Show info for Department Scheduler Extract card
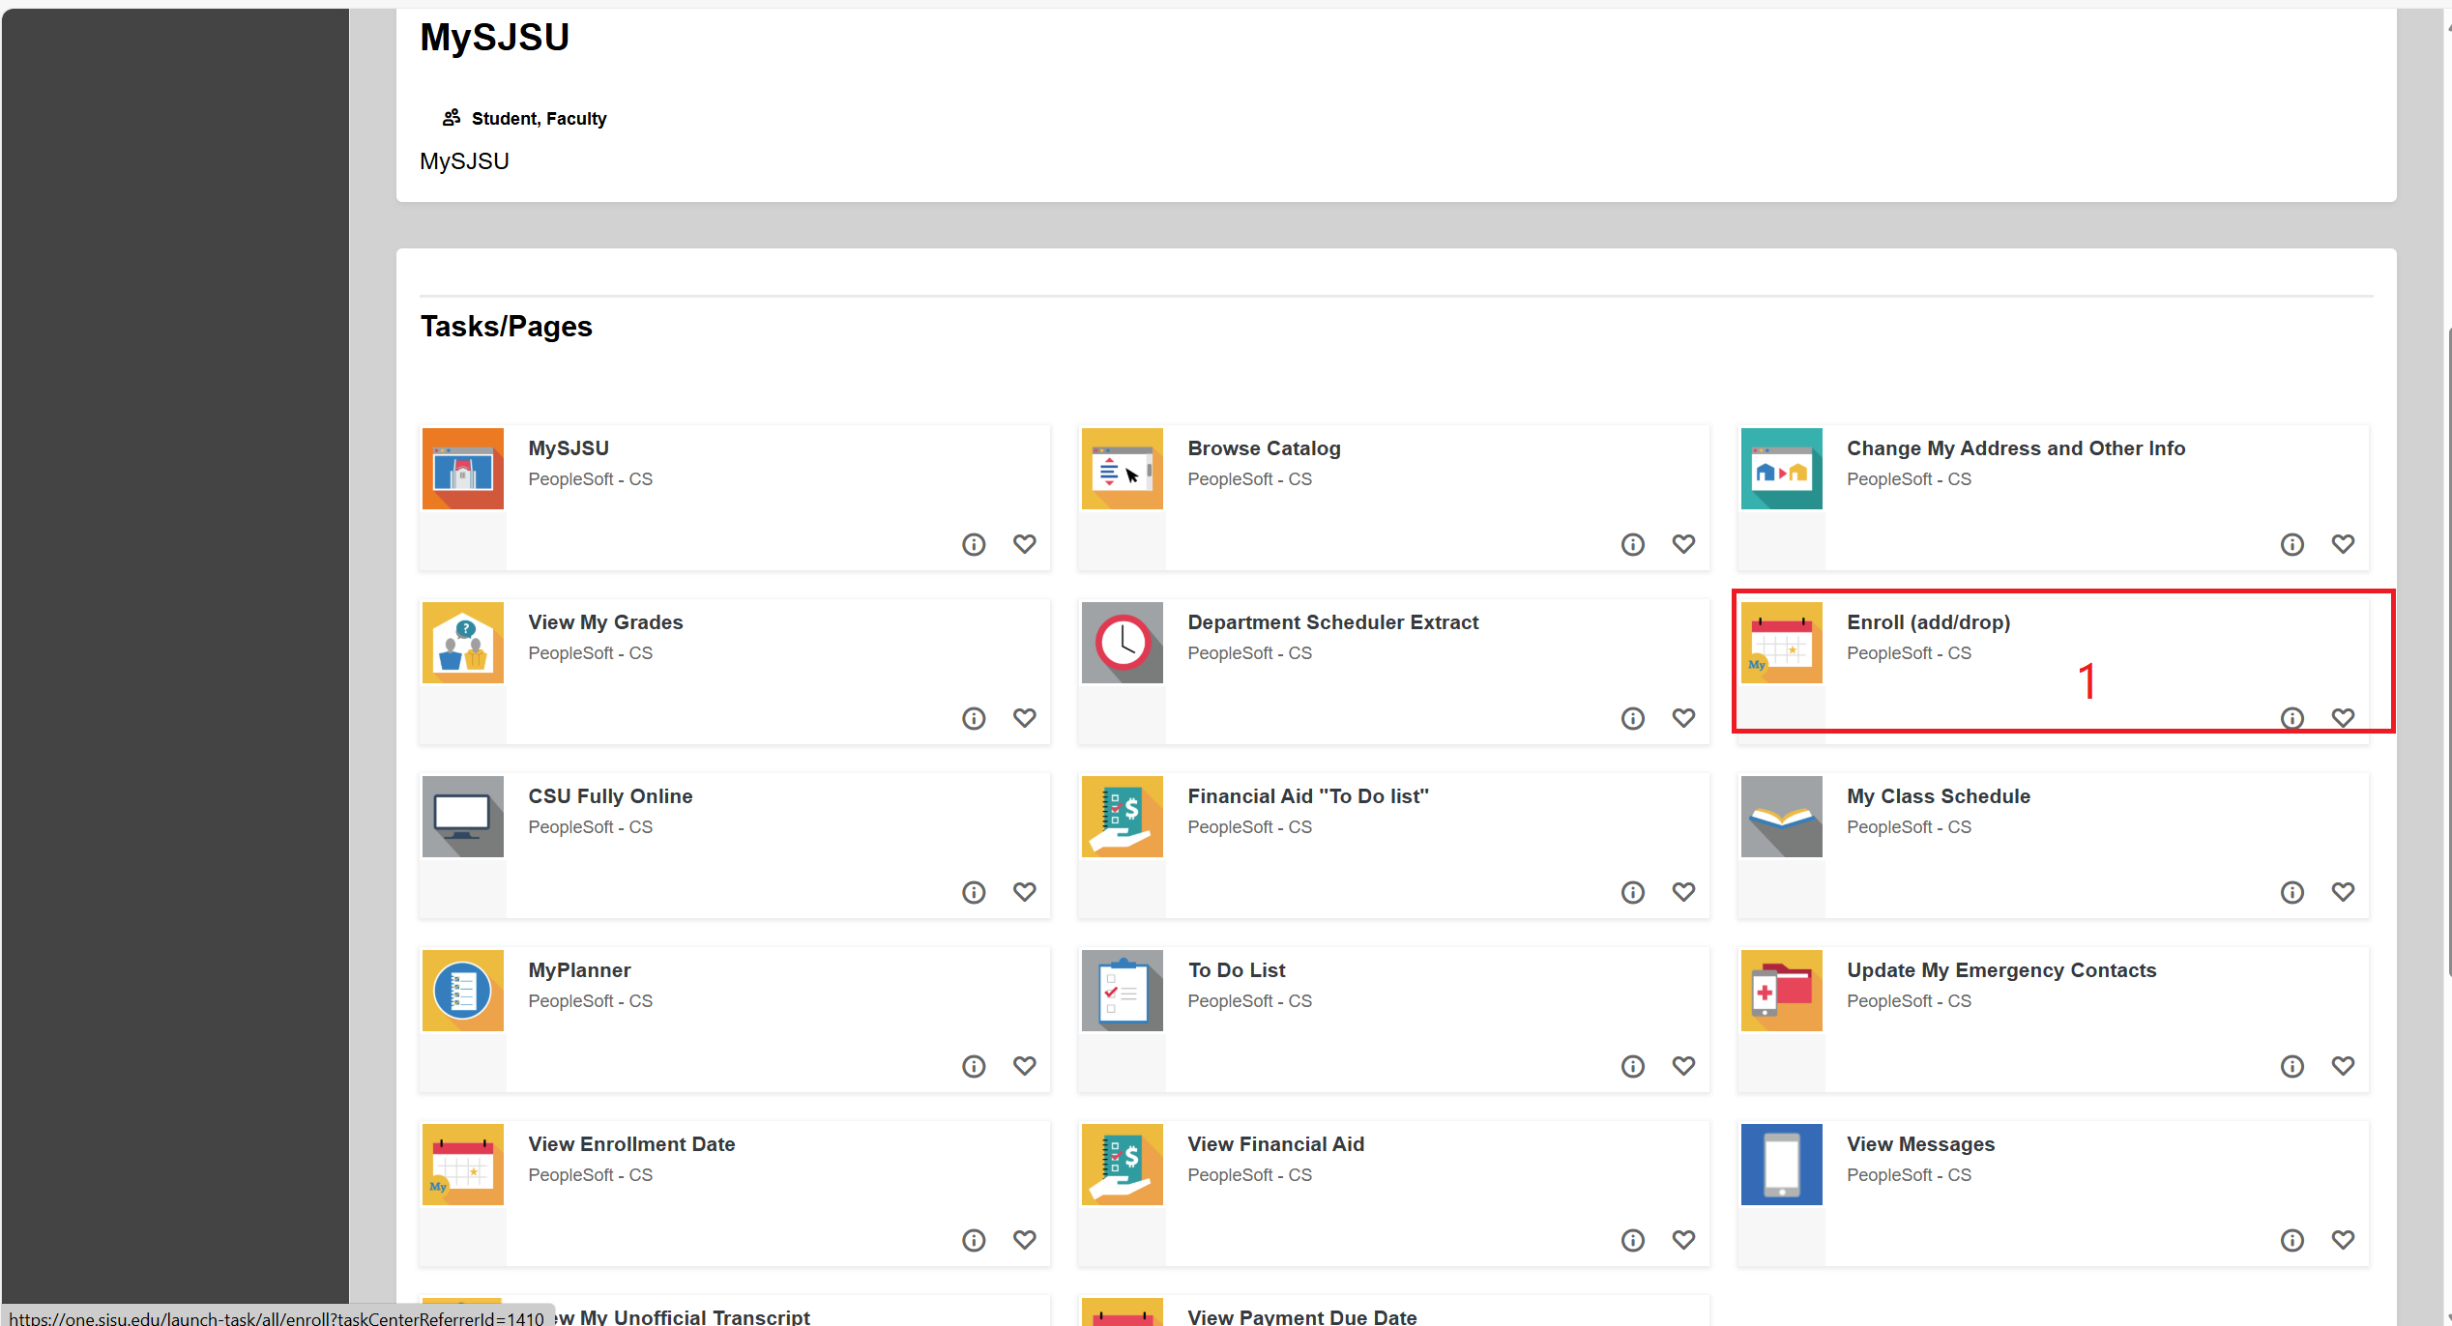Image resolution: width=2452 pixels, height=1326 pixels. pos(1633,718)
